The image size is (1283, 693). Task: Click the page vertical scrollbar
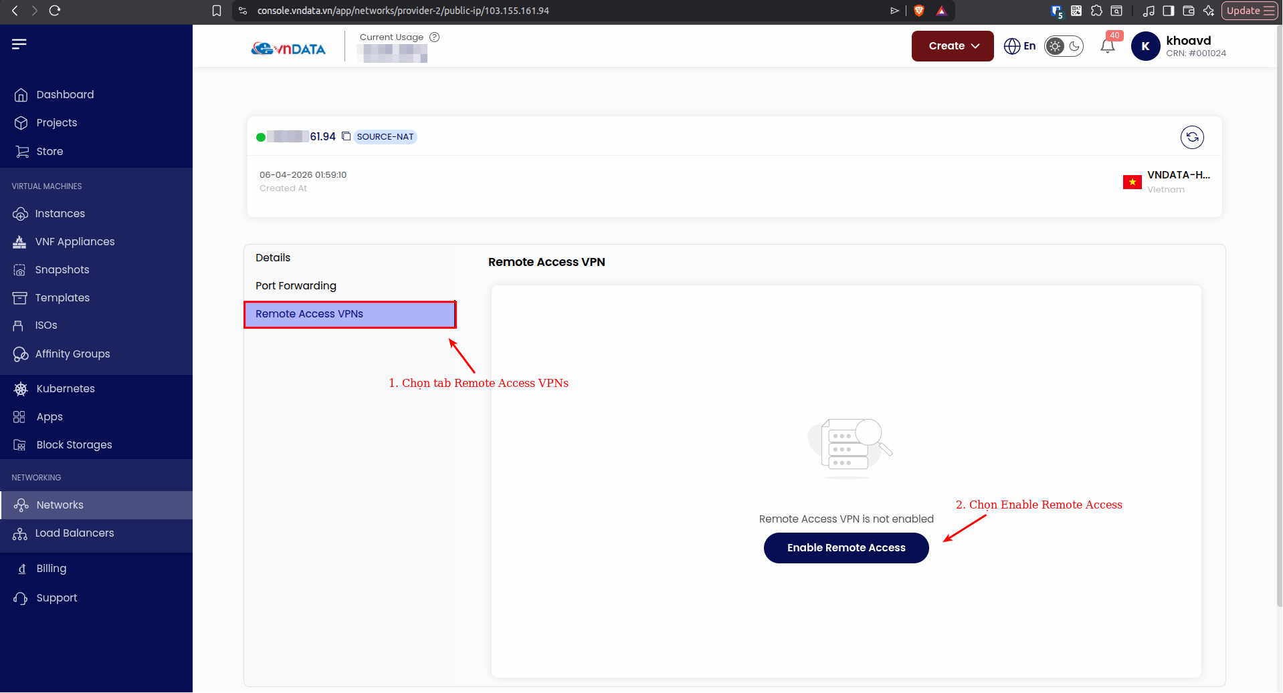coord(1279,314)
